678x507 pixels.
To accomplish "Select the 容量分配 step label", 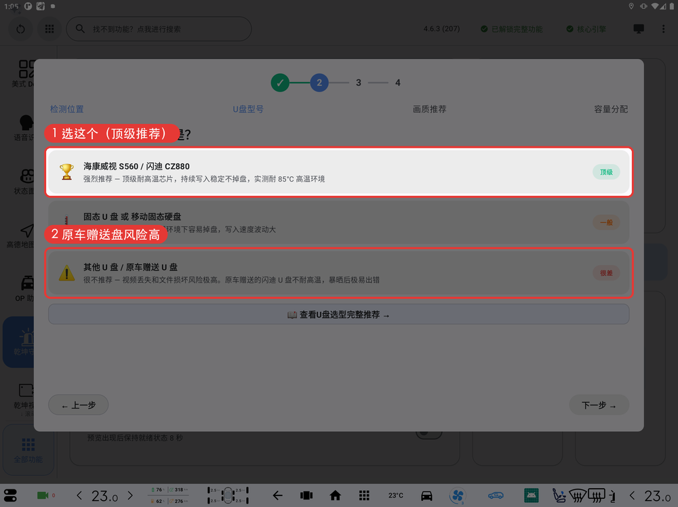I will 611,109.
